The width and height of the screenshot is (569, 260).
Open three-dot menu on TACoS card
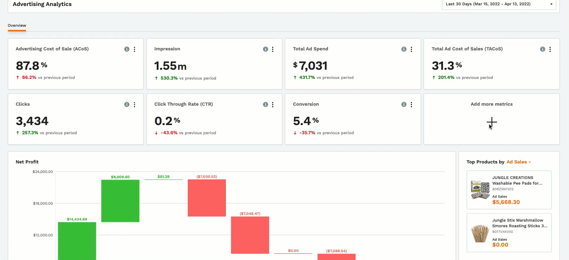(x=550, y=49)
